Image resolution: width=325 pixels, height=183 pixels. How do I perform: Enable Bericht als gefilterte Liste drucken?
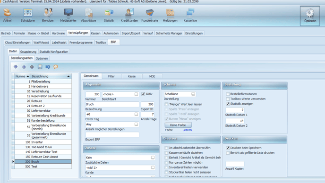(228, 153)
